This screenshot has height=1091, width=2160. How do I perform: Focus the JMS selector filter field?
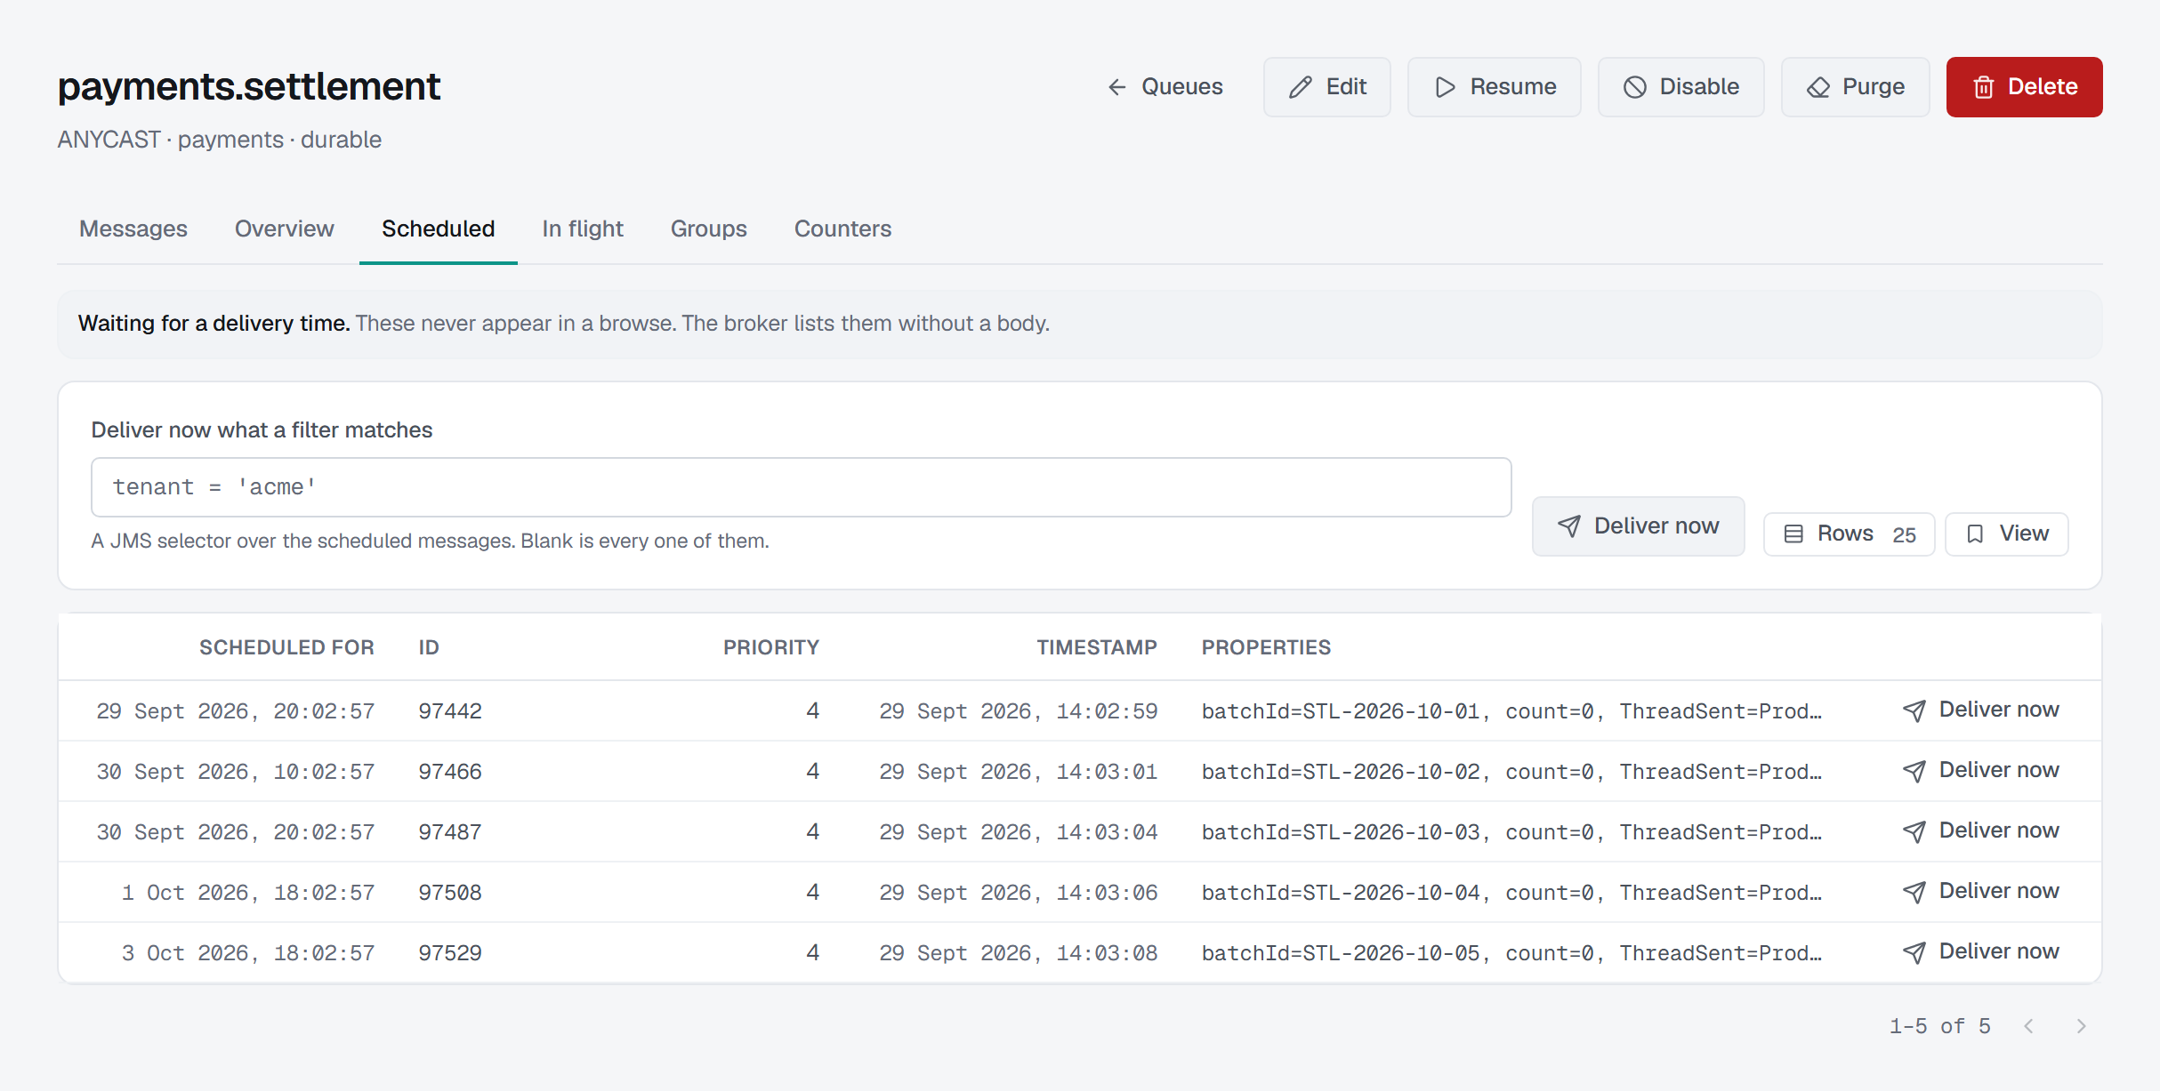(x=801, y=487)
